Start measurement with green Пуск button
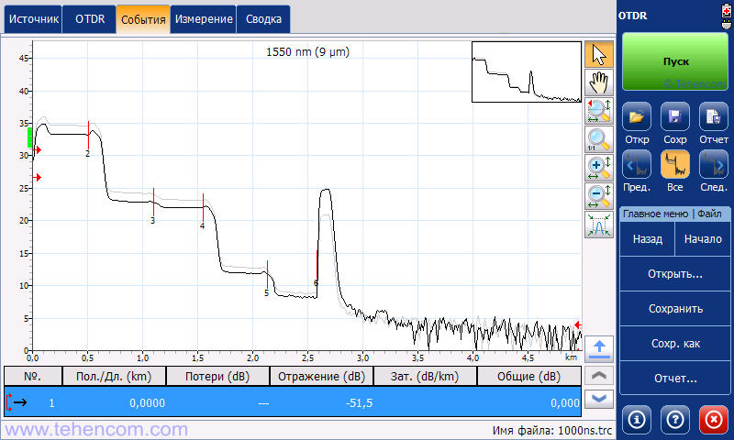734x440 pixels. tap(675, 61)
